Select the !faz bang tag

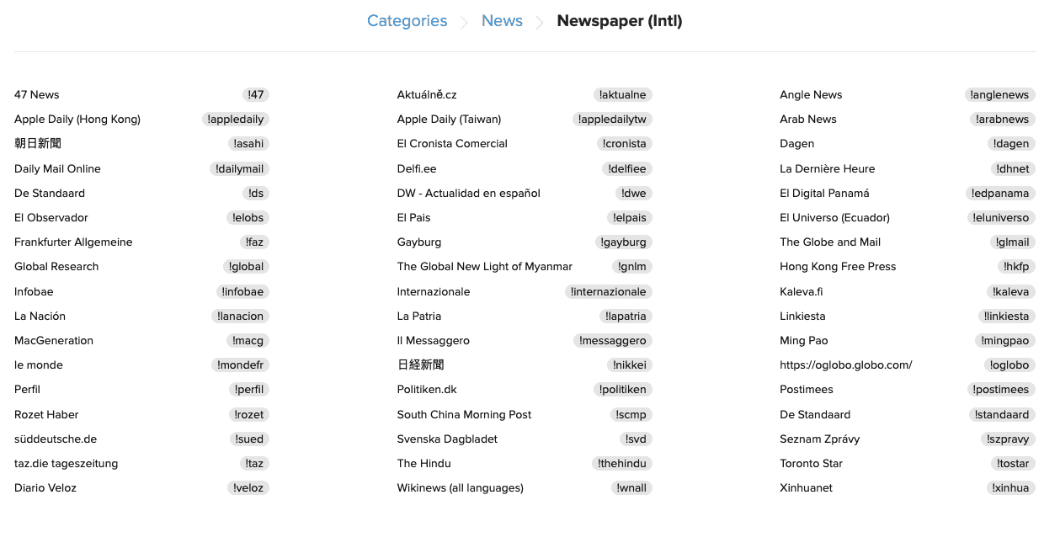pyautogui.click(x=254, y=242)
